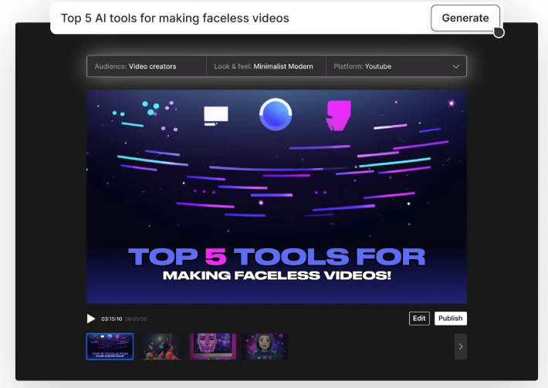
Task: Expand the Platform dropdown chevron
Action: (455, 66)
